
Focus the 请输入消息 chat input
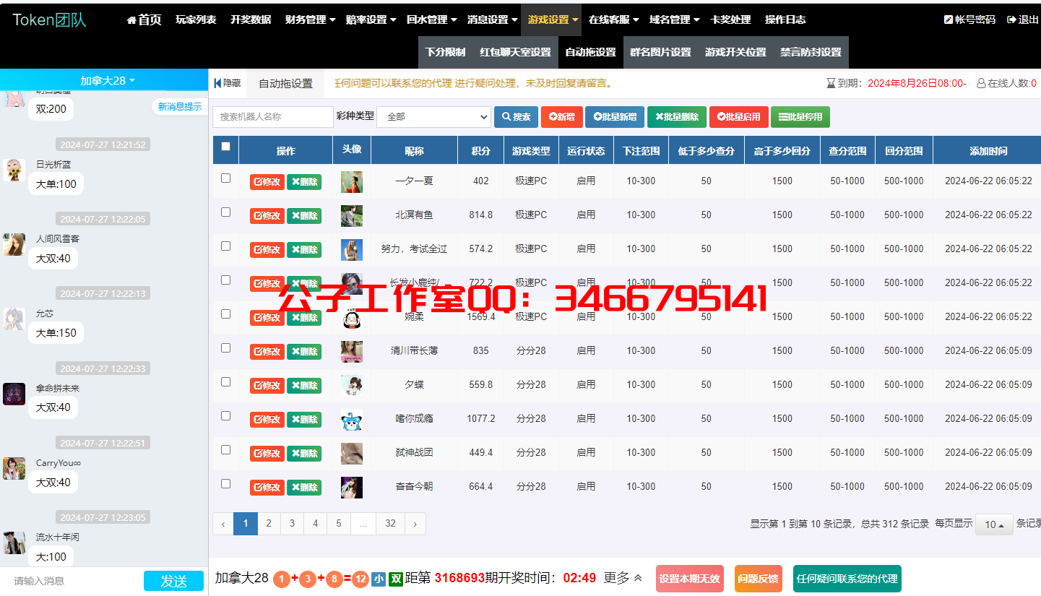coord(72,581)
